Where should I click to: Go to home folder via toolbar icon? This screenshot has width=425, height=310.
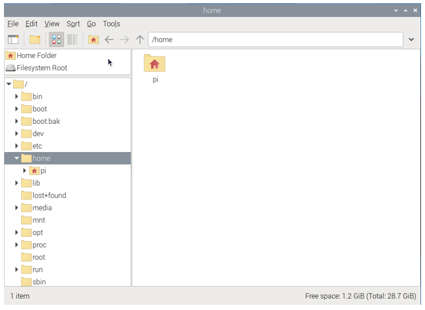(94, 39)
